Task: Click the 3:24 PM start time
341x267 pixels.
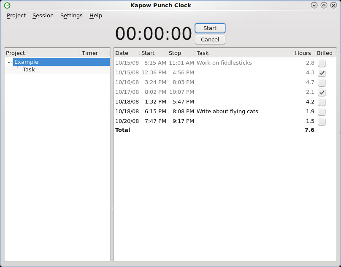Action: (x=155, y=82)
